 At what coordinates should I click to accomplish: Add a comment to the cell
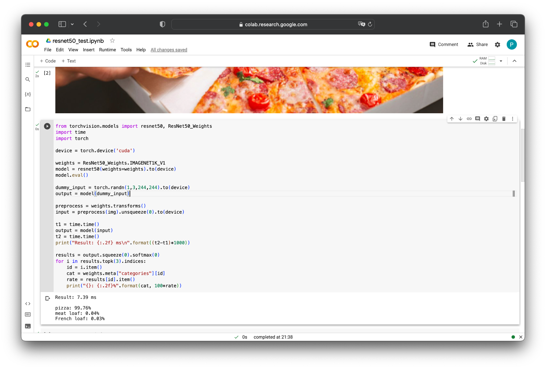coord(477,119)
